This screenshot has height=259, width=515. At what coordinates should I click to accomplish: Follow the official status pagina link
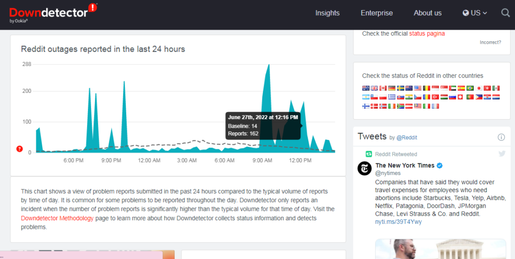coord(427,34)
